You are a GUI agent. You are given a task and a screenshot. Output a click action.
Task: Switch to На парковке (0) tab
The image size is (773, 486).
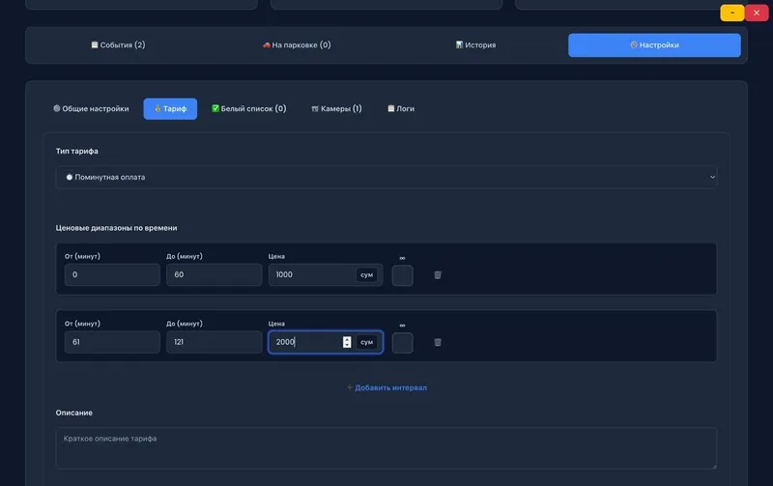(x=297, y=44)
